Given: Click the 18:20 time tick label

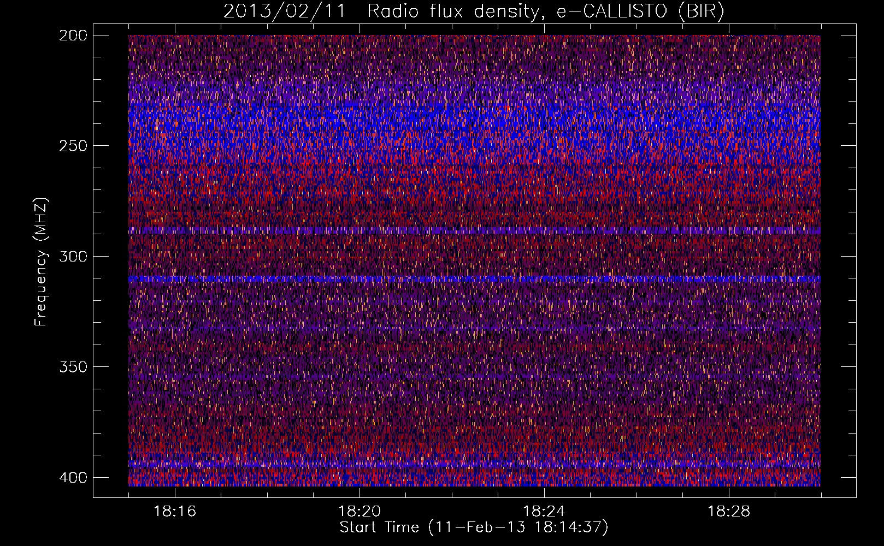Looking at the screenshot, I should pyautogui.click(x=360, y=512).
